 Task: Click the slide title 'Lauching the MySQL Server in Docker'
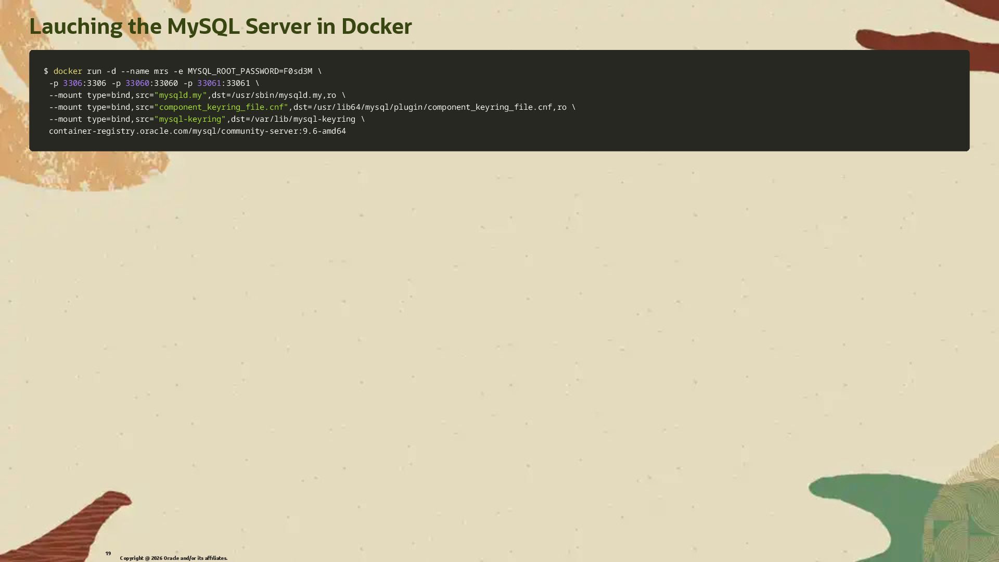click(x=220, y=27)
